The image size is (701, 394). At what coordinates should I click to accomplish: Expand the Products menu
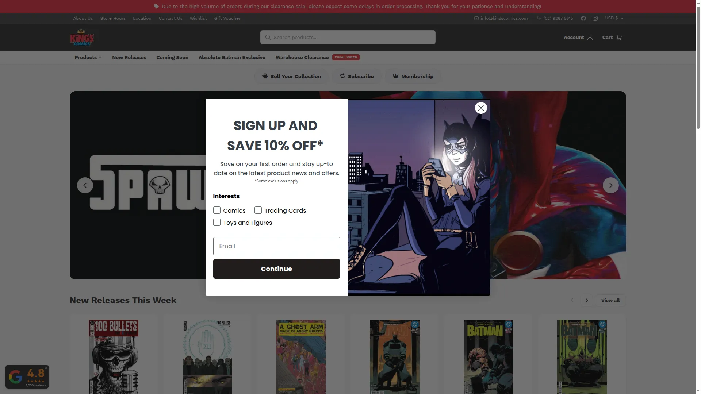tap(88, 57)
